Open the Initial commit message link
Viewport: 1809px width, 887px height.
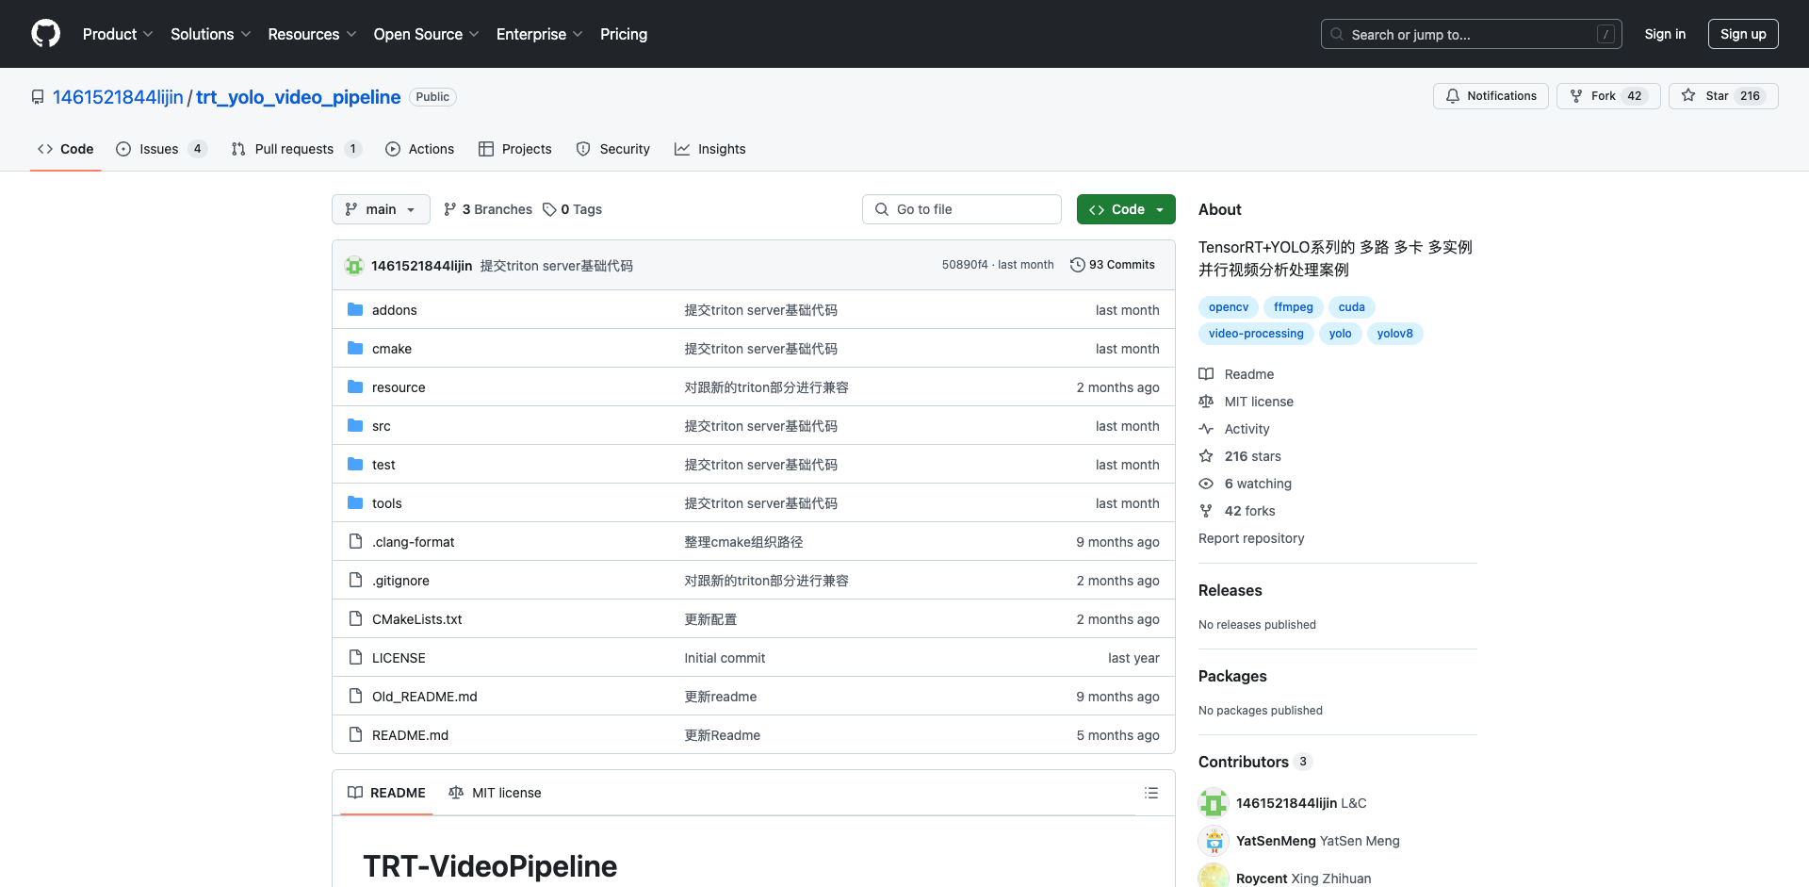[x=725, y=658]
